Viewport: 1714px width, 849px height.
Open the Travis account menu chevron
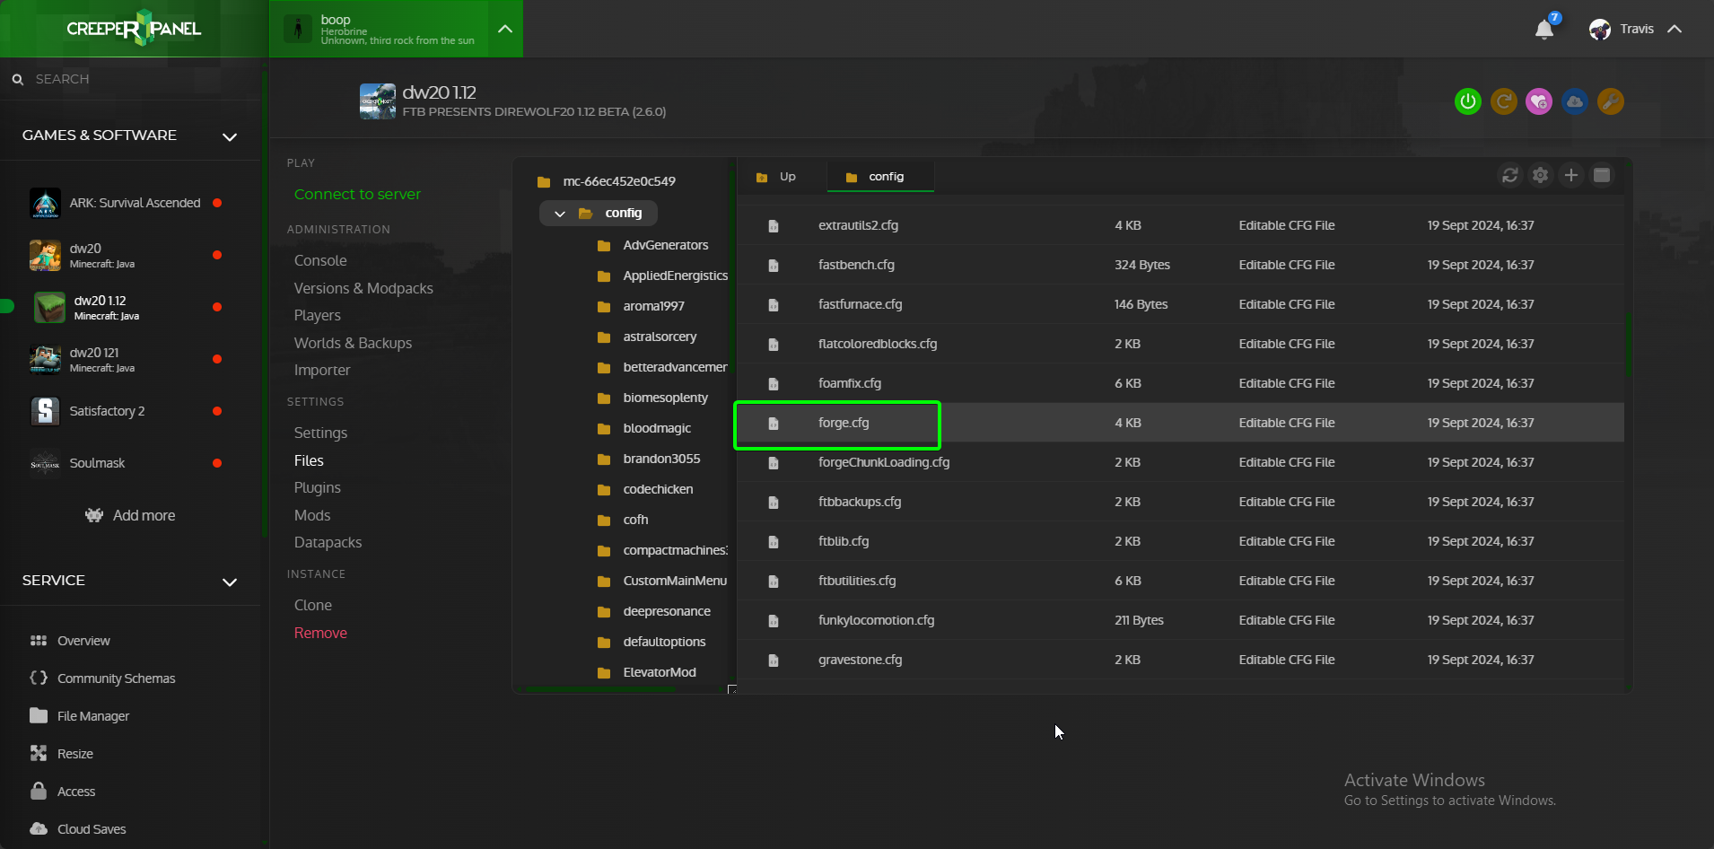click(1675, 29)
